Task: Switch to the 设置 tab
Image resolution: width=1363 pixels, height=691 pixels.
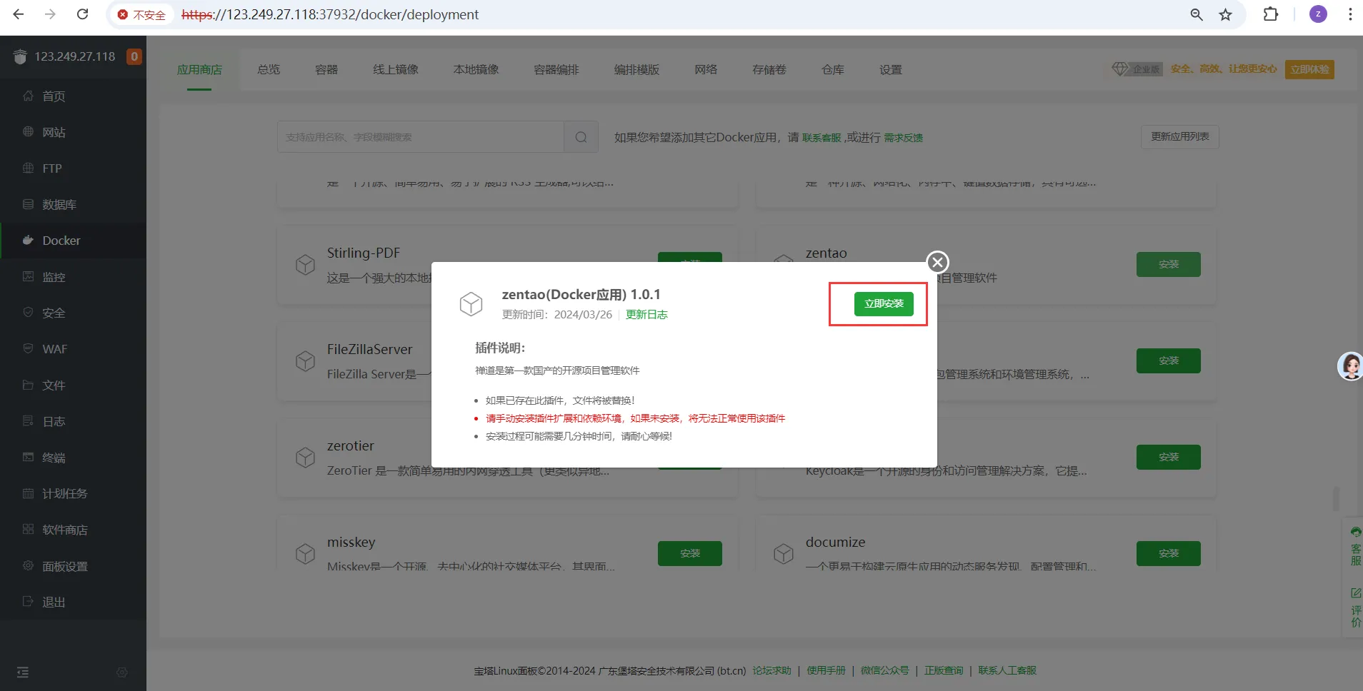Action: coord(891,70)
